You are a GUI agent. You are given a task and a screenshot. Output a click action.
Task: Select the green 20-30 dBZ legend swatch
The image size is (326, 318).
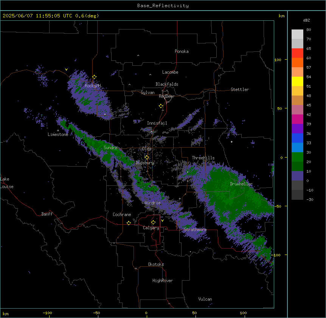(297, 157)
